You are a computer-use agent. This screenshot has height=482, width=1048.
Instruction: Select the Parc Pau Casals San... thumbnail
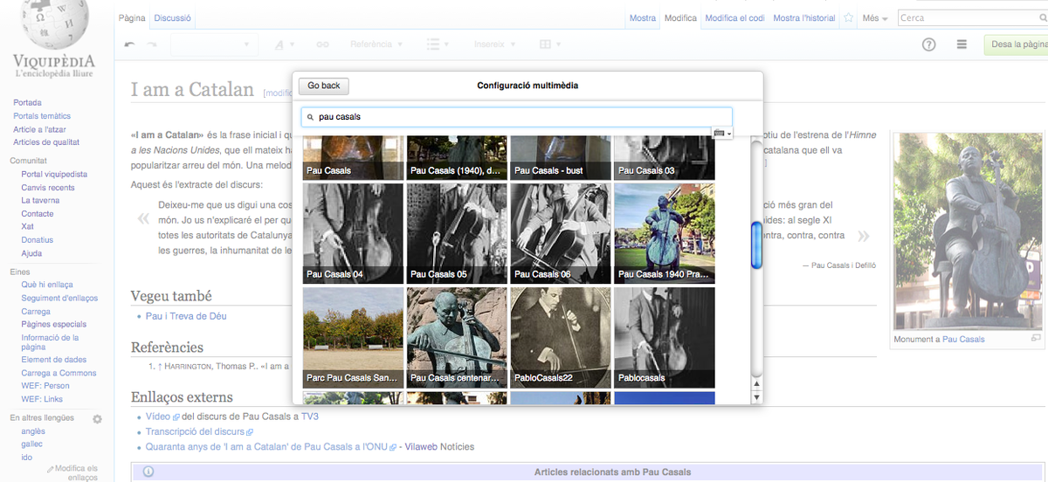coord(353,337)
